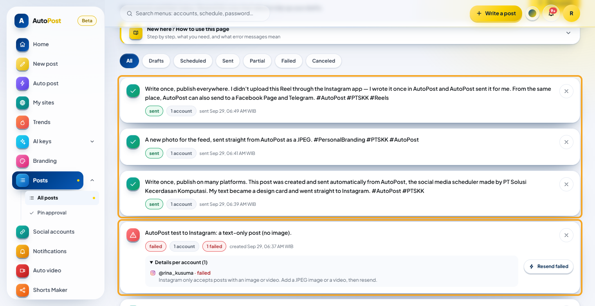This screenshot has width=595, height=306.
Task: Expand the AI keys submenu chevron
Action: [92, 141]
